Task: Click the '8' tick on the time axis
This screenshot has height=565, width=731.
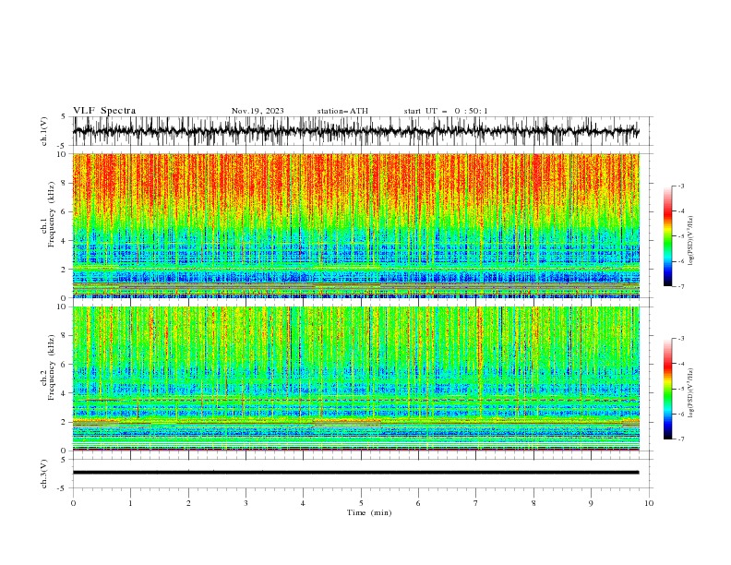Action: point(533,503)
